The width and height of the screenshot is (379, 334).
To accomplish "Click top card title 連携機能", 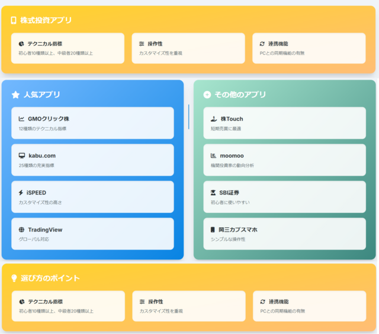I will pos(278,44).
